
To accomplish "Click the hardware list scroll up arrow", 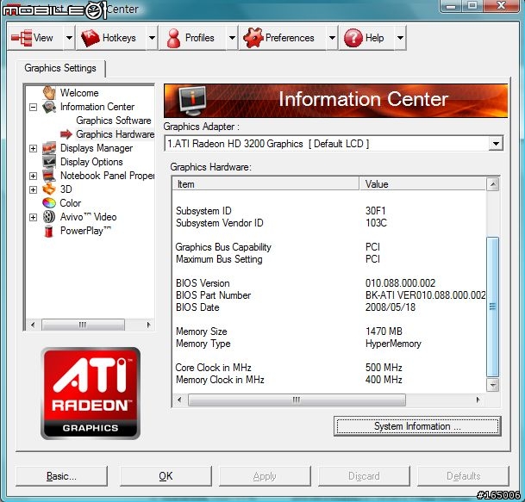I will pos(492,184).
